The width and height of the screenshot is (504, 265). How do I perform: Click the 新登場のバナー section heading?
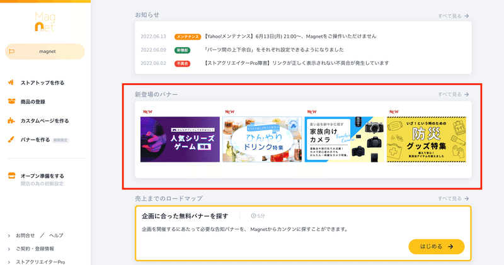coord(156,94)
